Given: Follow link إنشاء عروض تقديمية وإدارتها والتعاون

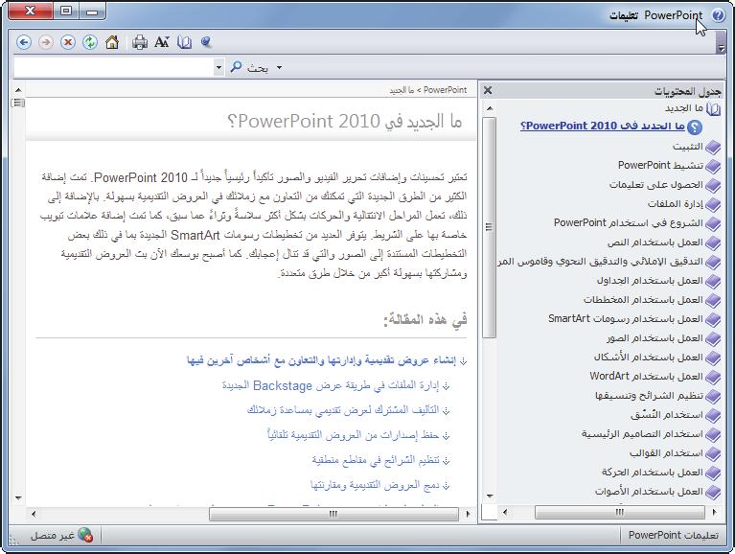Looking at the screenshot, I should tap(321, 360).
